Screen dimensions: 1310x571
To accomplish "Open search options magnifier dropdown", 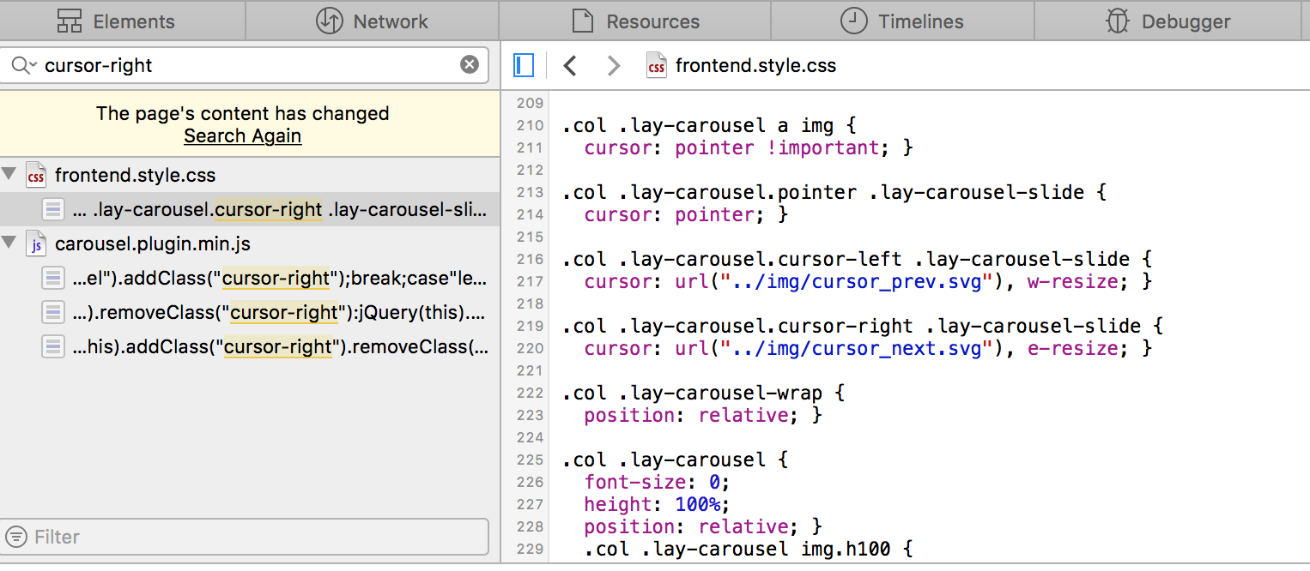I will coord(23,65).
